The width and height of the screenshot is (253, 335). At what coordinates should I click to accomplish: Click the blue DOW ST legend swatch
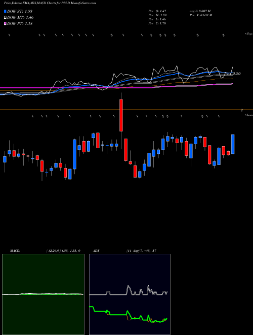pos(5,11)
